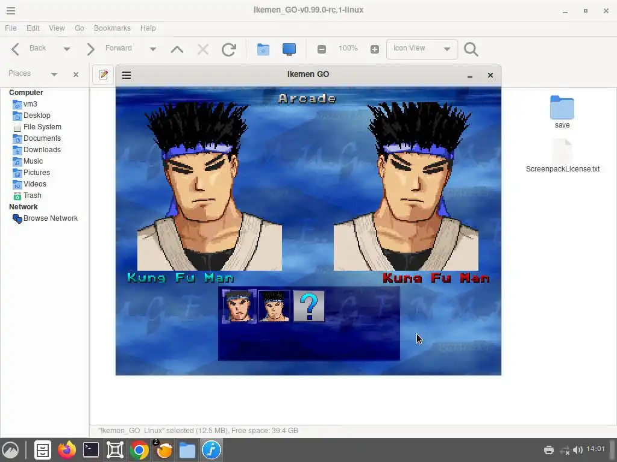Image resolution: width=617 pixels, height=462 pixels.
Task: Click the red Kung Fu Man name
Action: coord(436,278)
